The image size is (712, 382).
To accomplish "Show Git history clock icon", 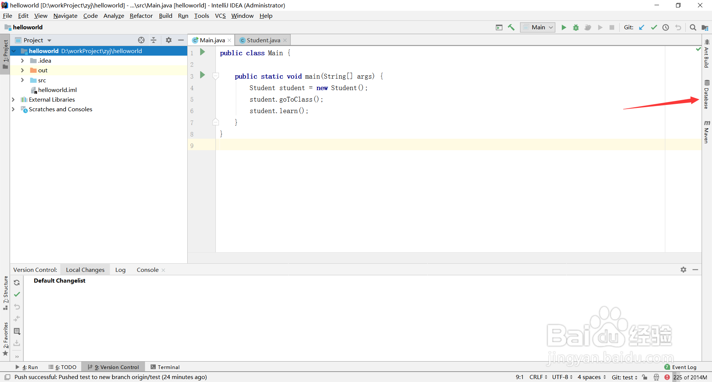I will tap(666, 27).
